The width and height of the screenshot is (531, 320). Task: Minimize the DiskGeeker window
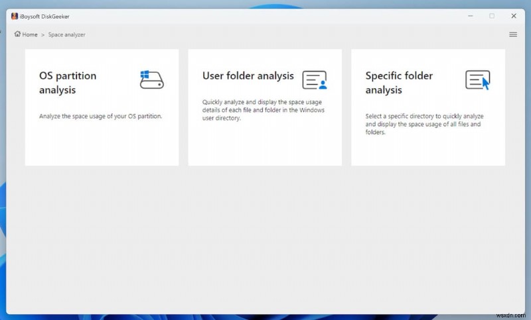471,16
